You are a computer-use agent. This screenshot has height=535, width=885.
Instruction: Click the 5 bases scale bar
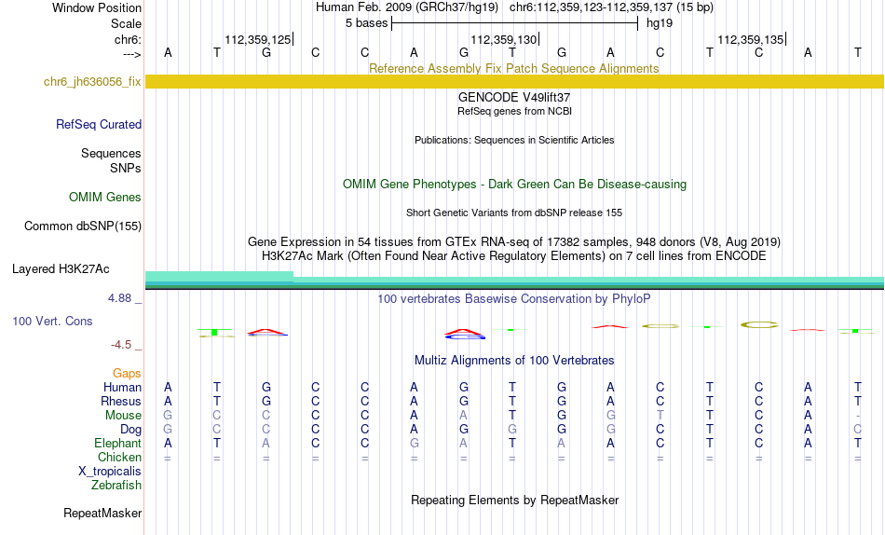click(x=514, y=23)
